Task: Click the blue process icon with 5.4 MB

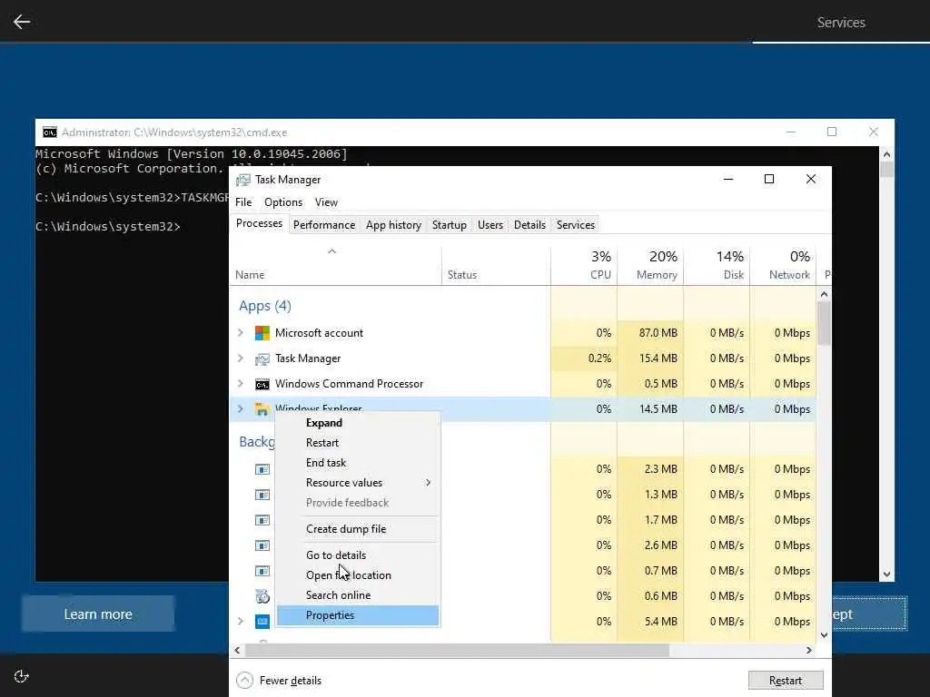Action: [x=262, y=621]
